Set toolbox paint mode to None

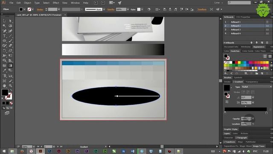point(12,103)
